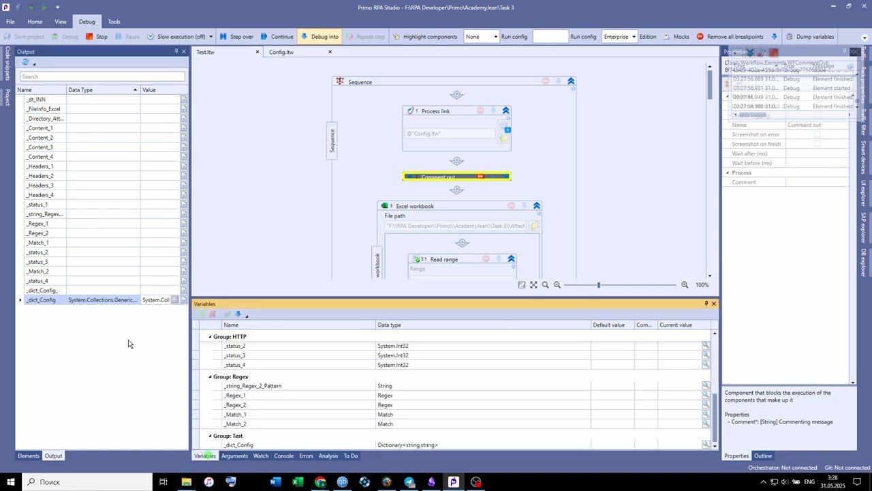Stop the debug session

pos(96,37)
